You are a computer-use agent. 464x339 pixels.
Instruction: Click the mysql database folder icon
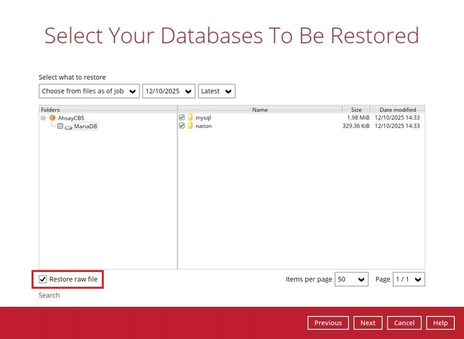(x=190, y=118)
